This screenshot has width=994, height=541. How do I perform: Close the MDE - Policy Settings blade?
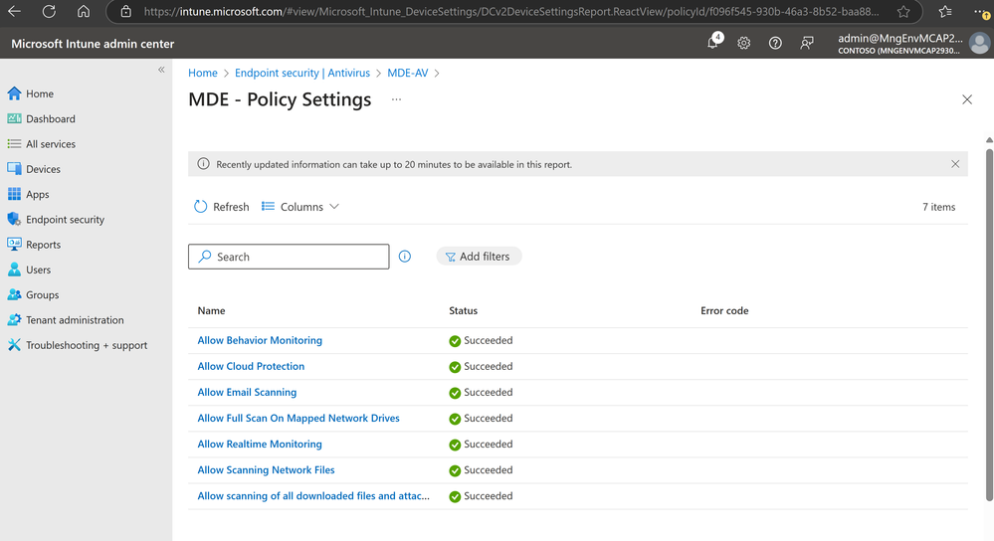[x=967, y=99]
